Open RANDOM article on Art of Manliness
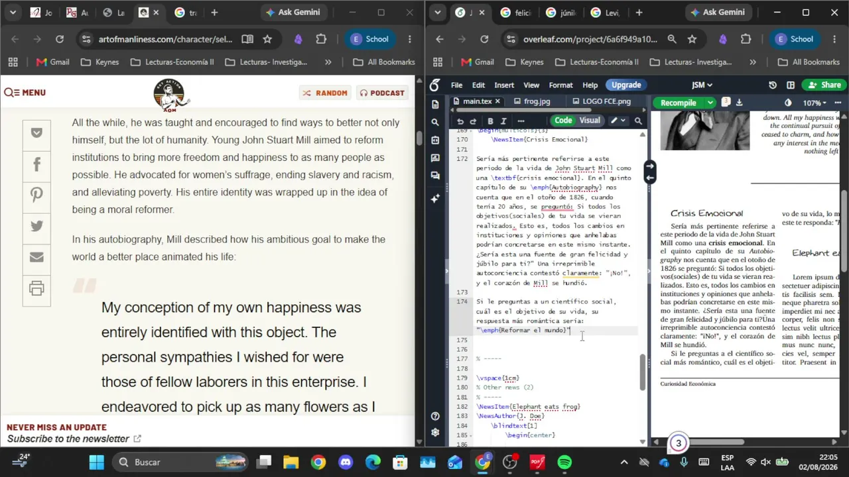The width and height of the screenshot is (849, 477). (325, 93)
